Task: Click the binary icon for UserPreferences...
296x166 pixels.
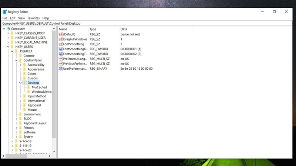Action: [x=61, y=69]
